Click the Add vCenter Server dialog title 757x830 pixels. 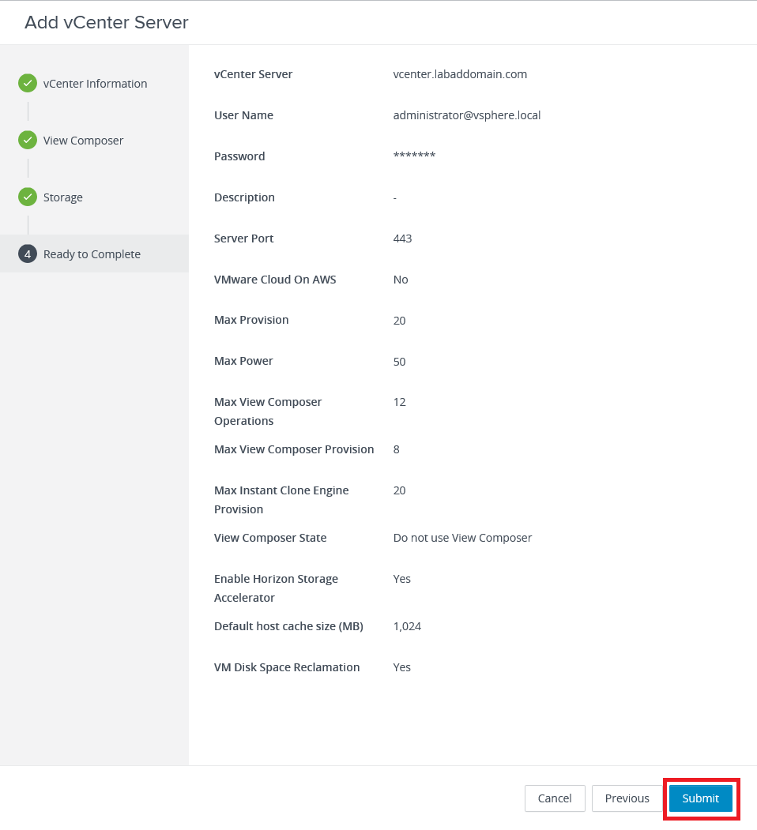(x=107, y=22)
